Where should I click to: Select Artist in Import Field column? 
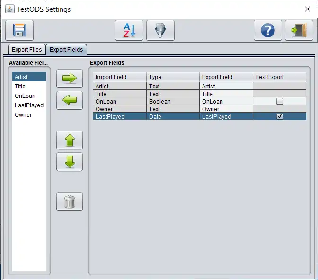120,86
